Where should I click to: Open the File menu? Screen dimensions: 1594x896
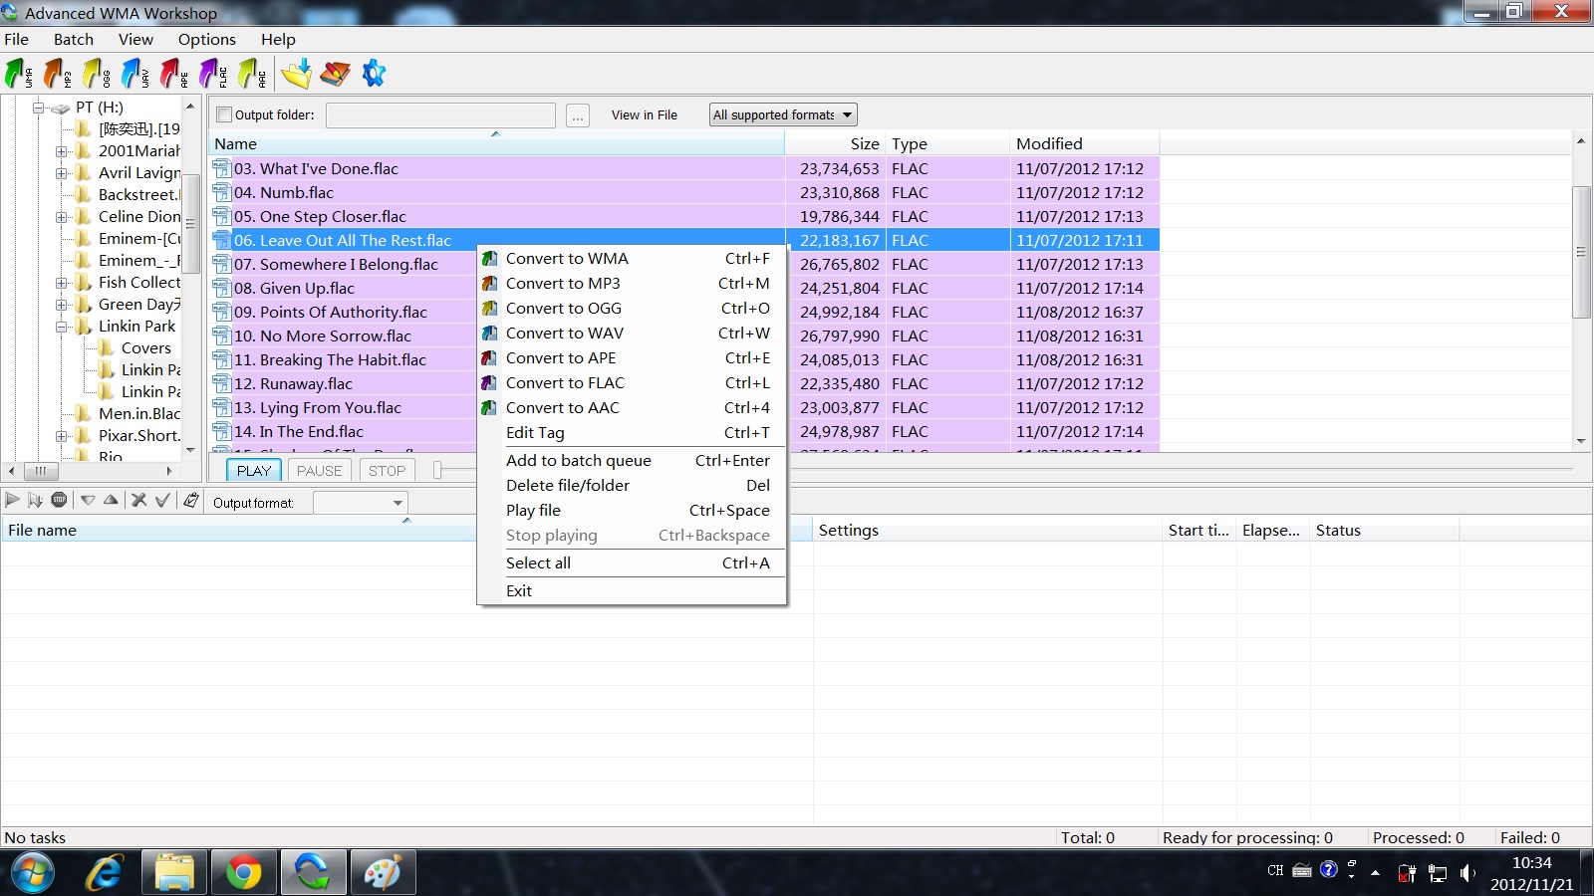coord(17,40)
